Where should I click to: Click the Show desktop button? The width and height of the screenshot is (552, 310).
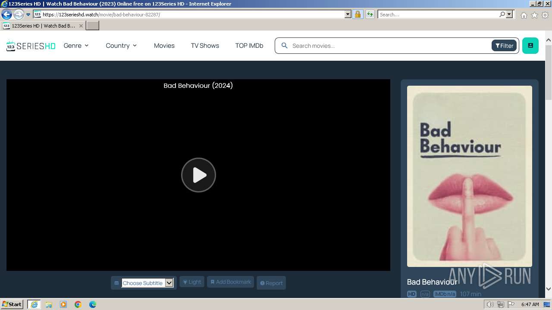[547, 304]
